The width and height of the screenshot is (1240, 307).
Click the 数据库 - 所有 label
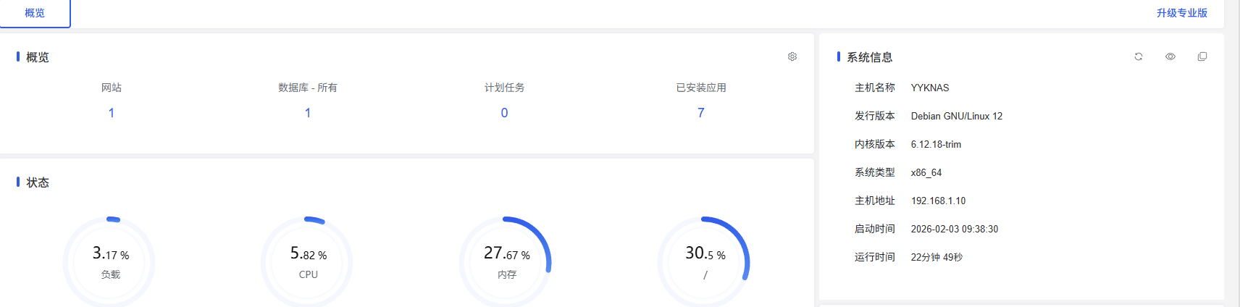tap(308, 88)
